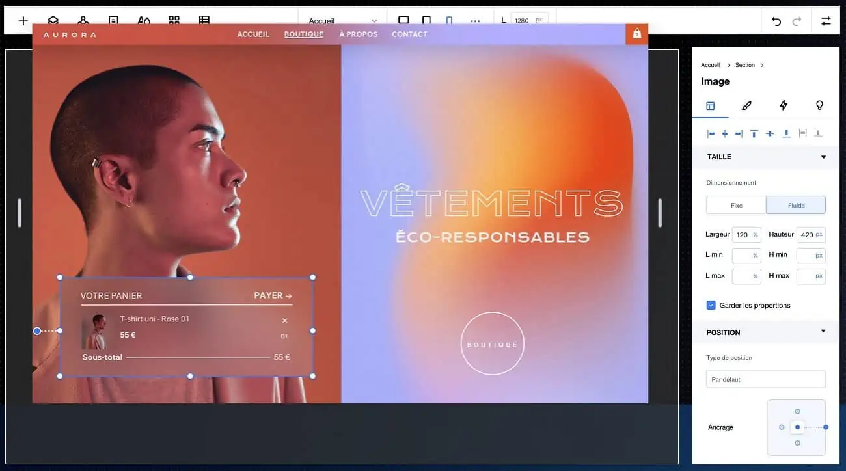Open breakpoint more-options ellipsis

[x=475, y=21]
